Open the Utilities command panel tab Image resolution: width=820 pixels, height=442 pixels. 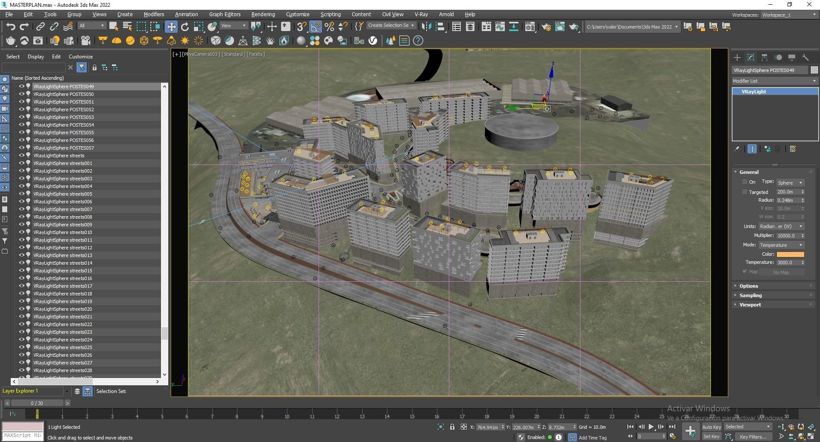tap(805, 57)
